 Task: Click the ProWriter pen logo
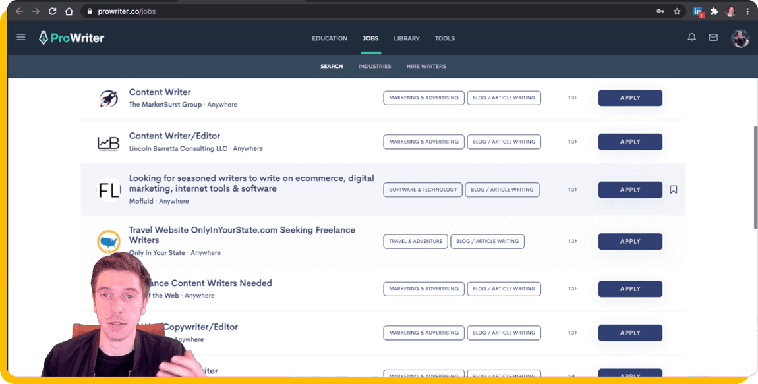pos(43,38)
